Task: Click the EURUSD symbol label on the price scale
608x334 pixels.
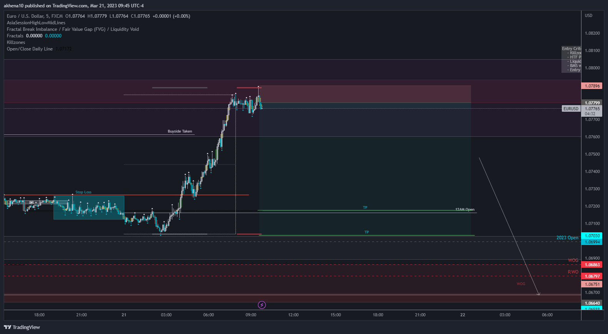Action: (x=571, y=109)
